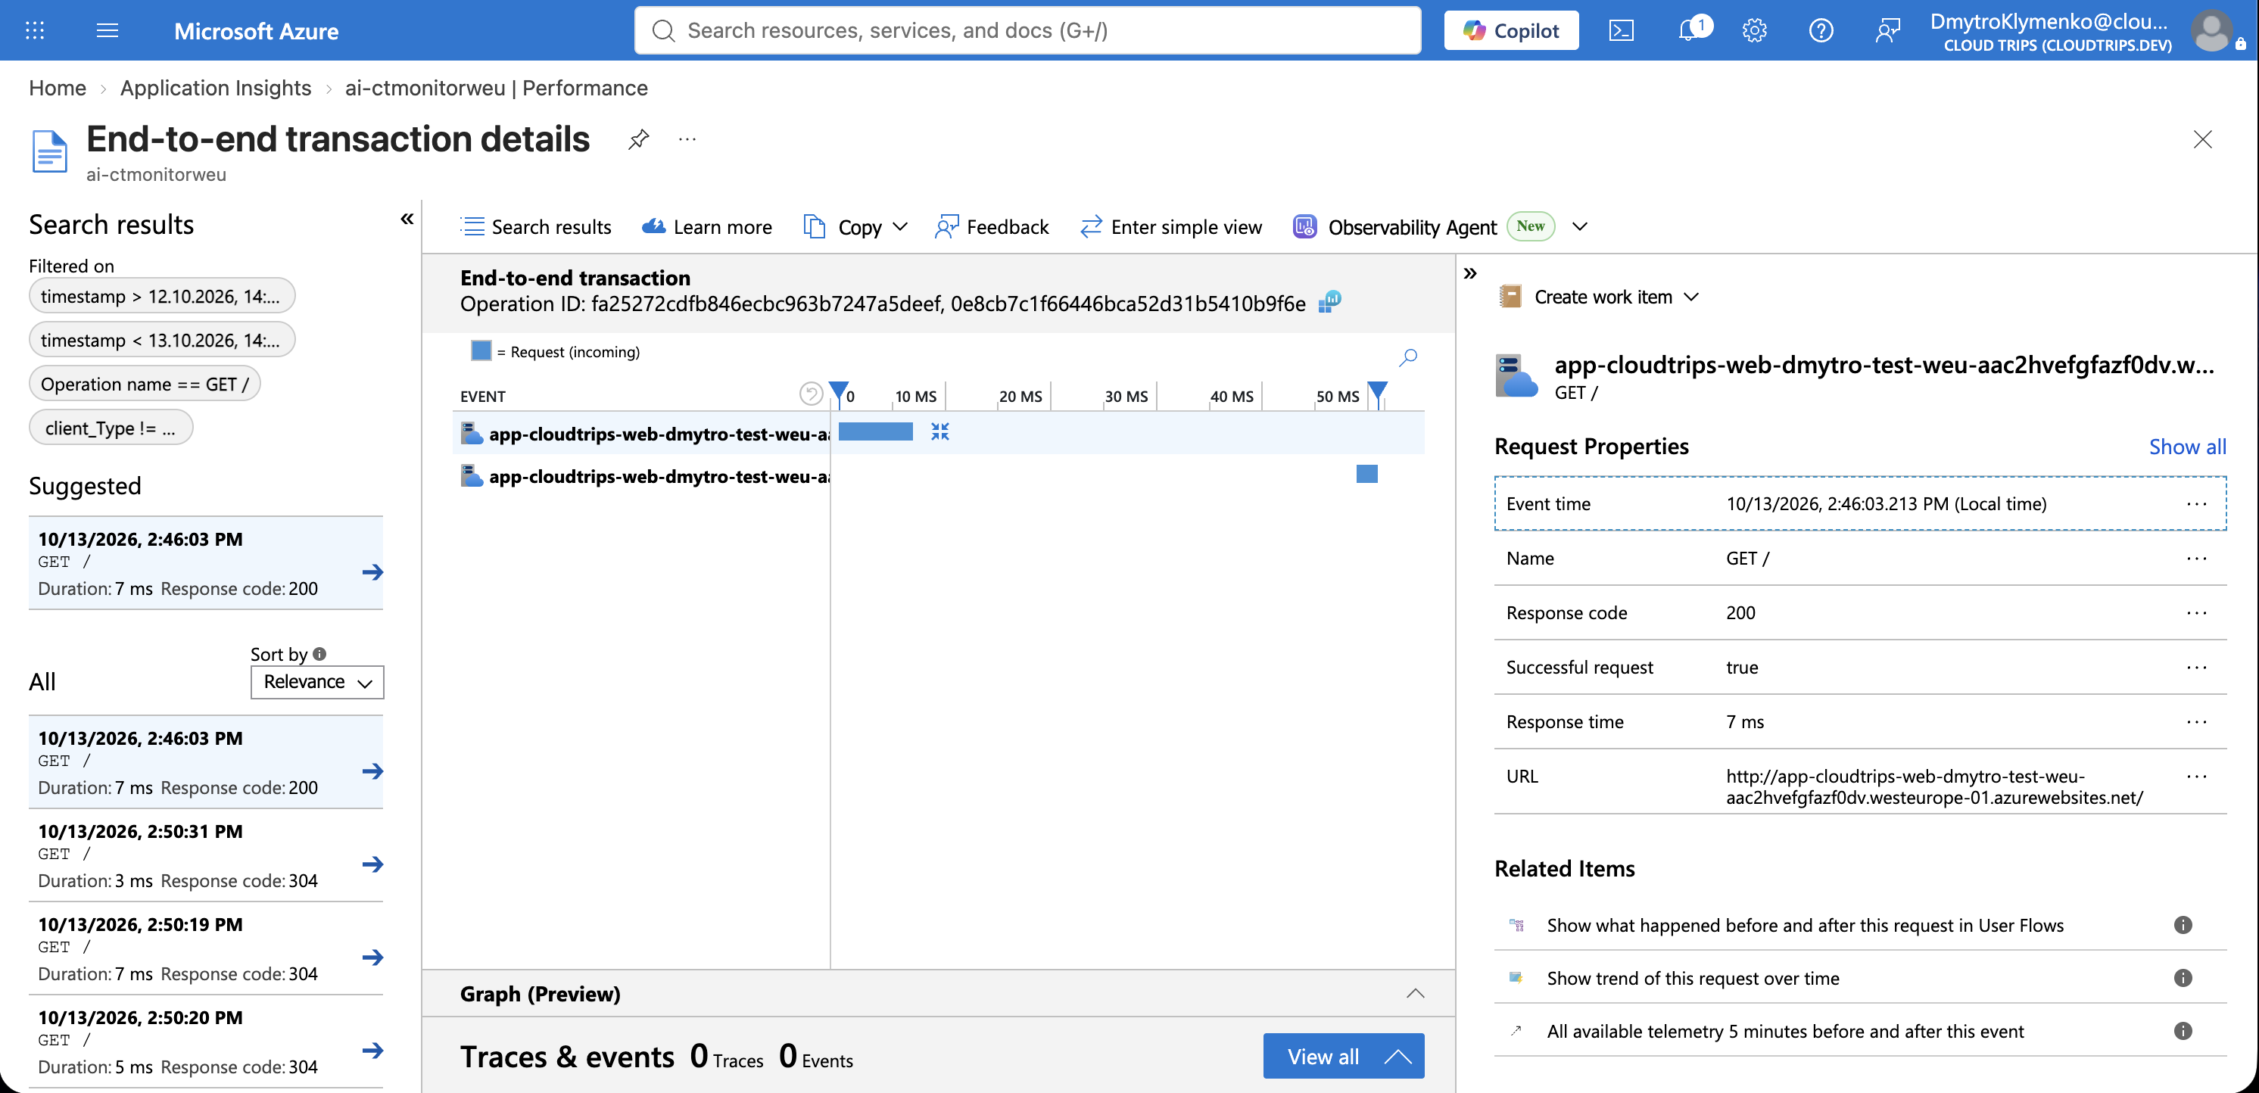2259x1093 pixels.
Task: Click the Sort by info icon
Action: (x=319, y=654)
